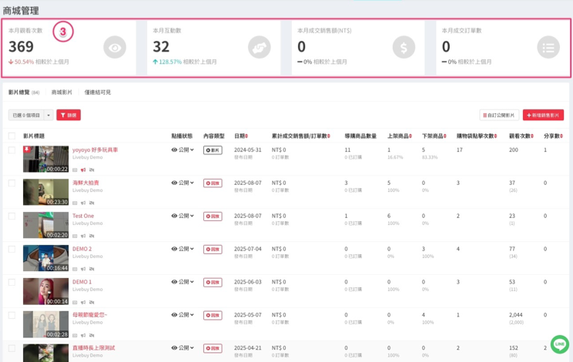This screenshot has width=573, height=362.
Task: Check the box for 海鮮大拍賣 row
Action: tap(12, 183)
